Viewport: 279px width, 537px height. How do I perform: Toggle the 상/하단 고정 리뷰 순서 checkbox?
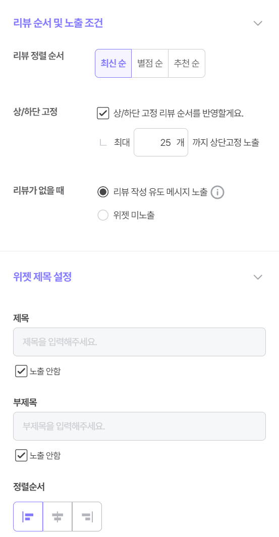[103, 114]
